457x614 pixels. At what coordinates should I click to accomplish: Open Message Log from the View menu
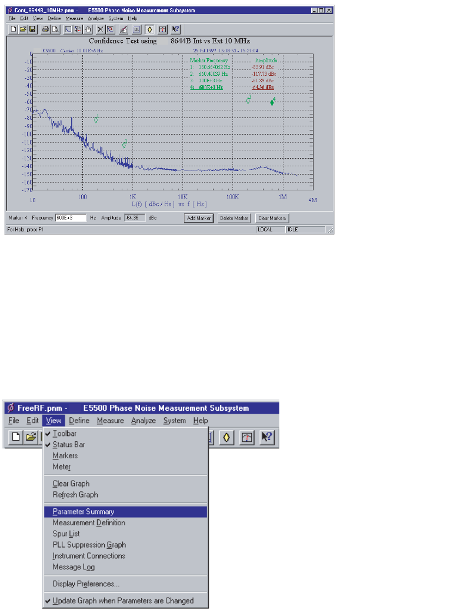(125, 567)
